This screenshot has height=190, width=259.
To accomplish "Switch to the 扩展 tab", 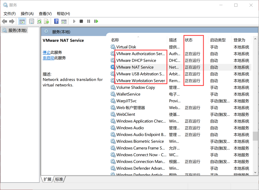I will [x=47, y=179].
